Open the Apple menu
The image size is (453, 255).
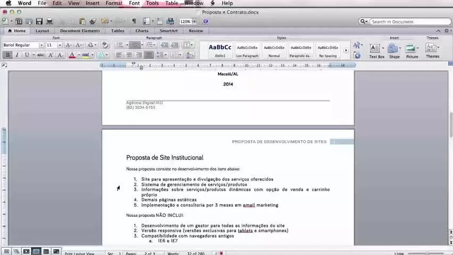point(9,3)
